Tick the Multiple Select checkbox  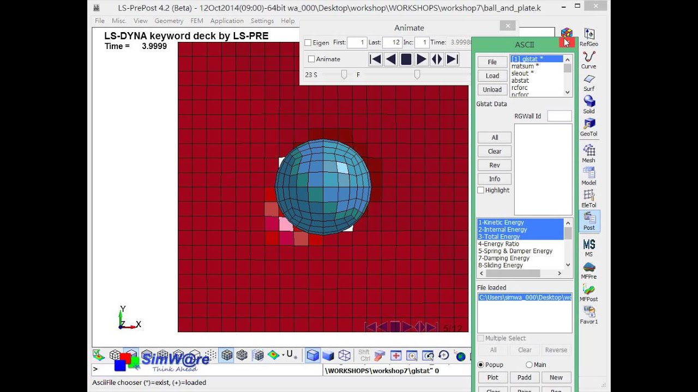(x=480, y=338)
